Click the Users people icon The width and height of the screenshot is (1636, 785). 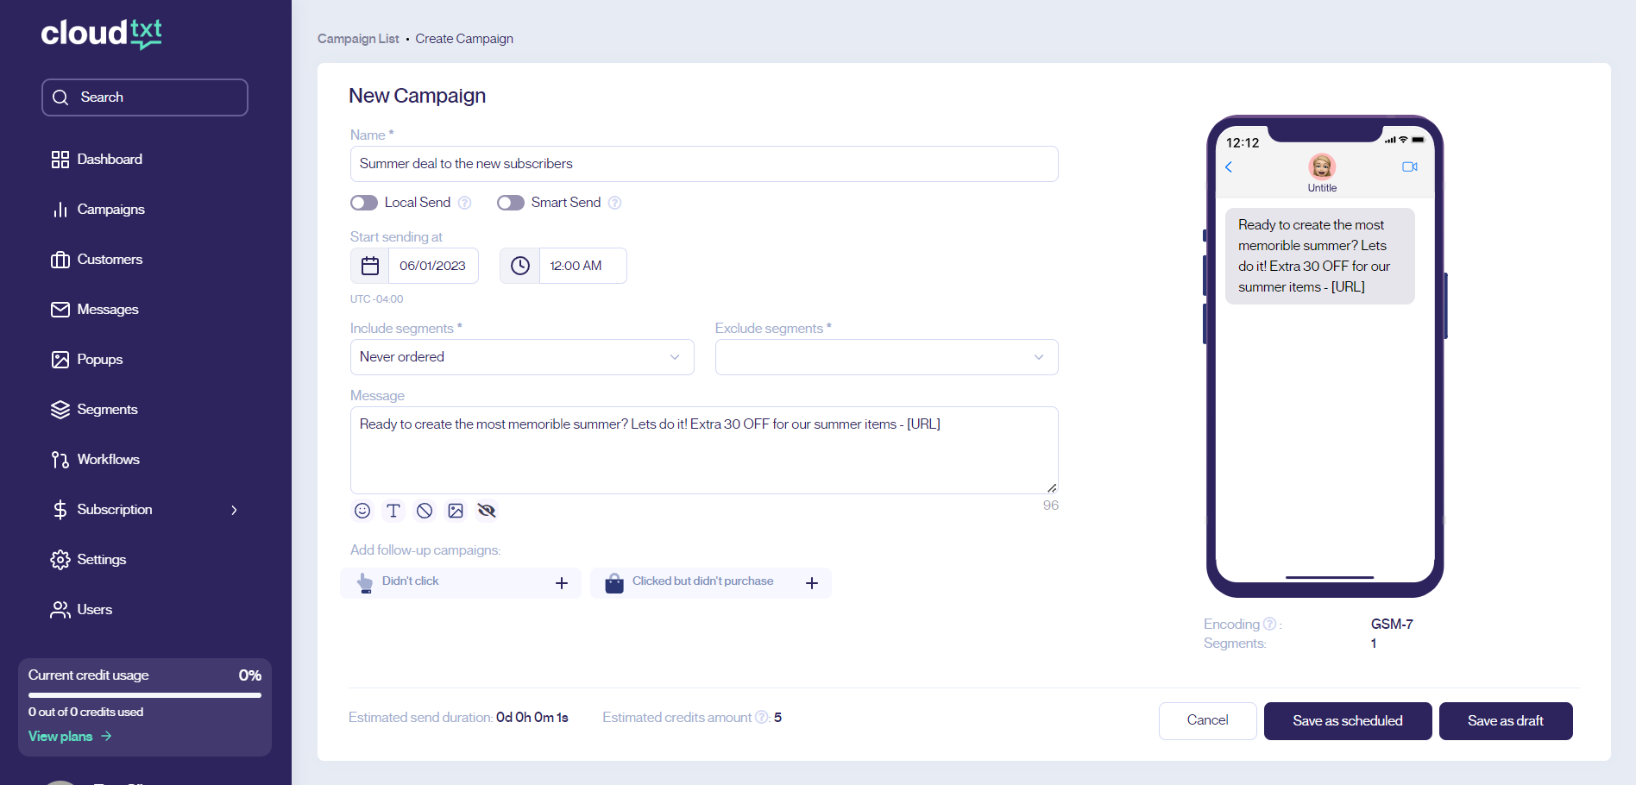(60, 610)
